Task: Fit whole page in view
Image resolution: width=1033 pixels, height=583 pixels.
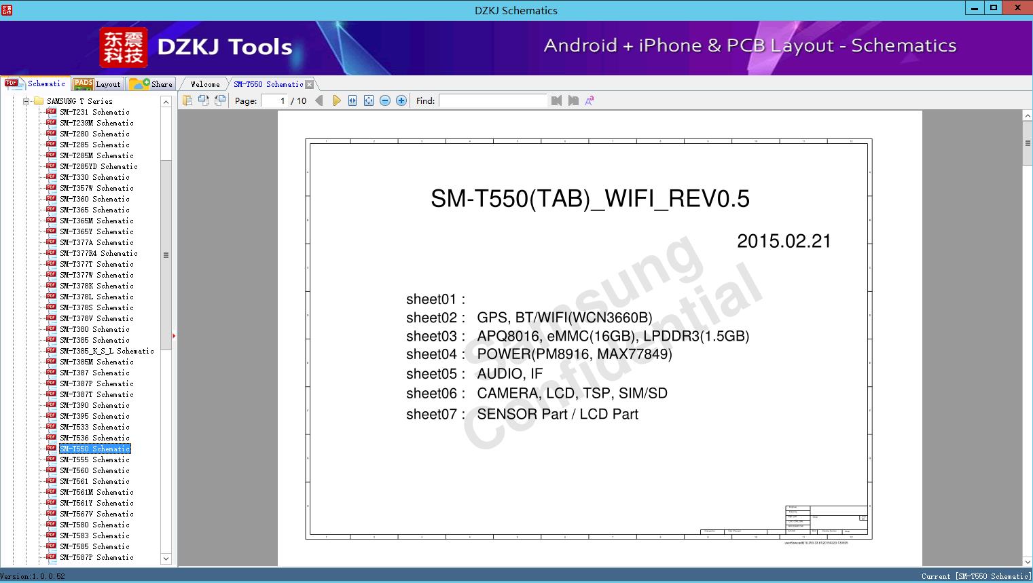Action: pyautogui.click(x=369, y=100)
